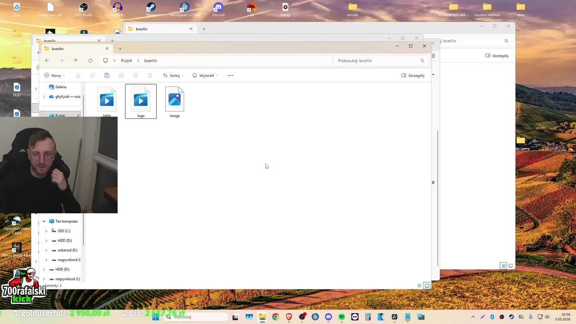Click the clock showing 20:36
This screenshot has width=576, height=324.
tap(563, 317)
